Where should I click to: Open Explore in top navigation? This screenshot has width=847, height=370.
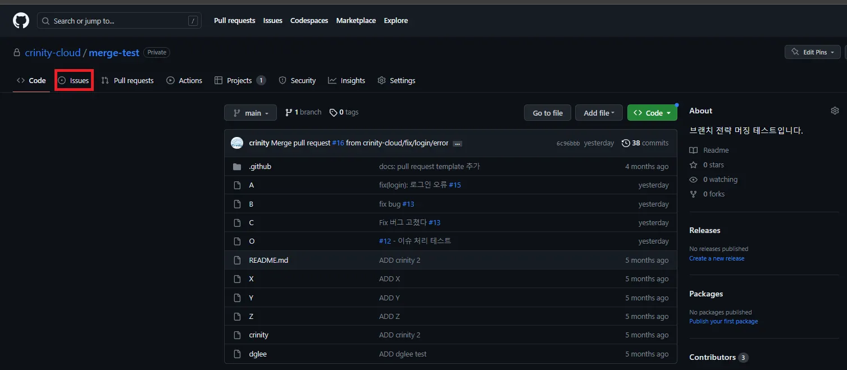point(396,21)
